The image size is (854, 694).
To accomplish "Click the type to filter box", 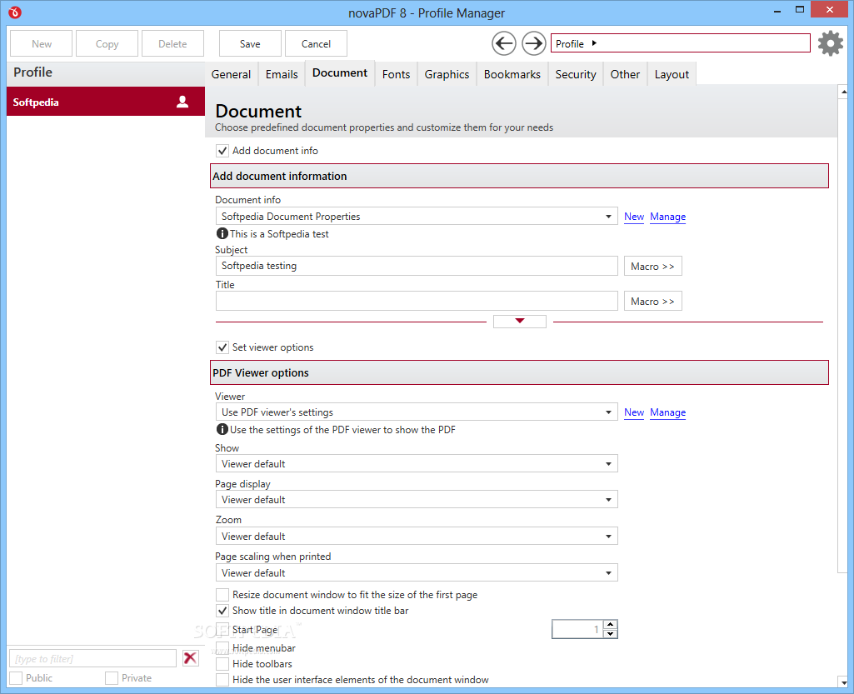I will (92, 658).
